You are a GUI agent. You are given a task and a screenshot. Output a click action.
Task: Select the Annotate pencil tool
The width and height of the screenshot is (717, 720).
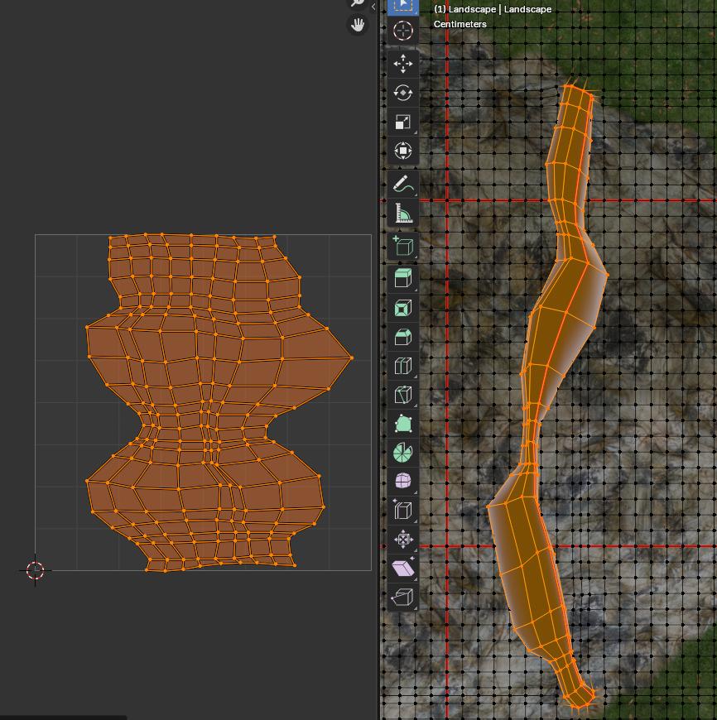click(x=403, y=184)
